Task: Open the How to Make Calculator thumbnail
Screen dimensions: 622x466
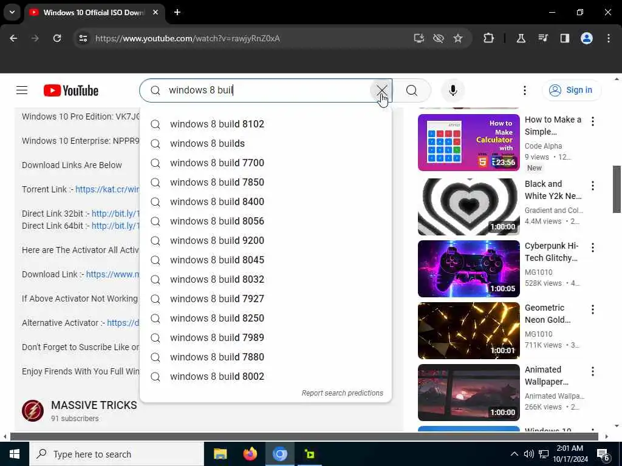Action: (468, 143)
